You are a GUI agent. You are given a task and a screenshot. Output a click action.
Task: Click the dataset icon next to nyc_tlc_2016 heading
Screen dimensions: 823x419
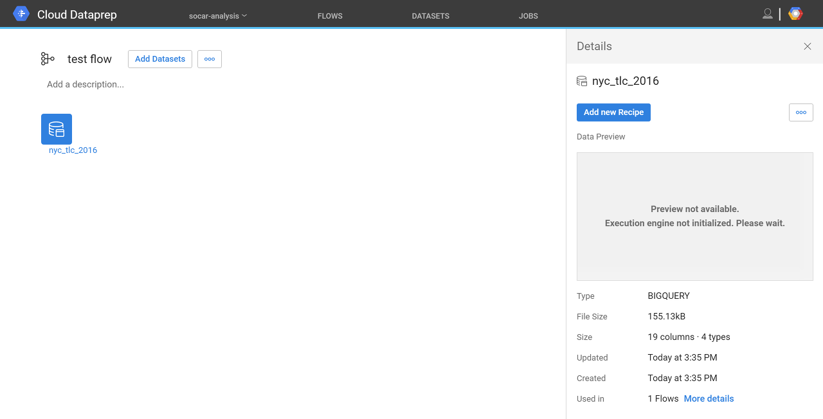tap(582, 81)
